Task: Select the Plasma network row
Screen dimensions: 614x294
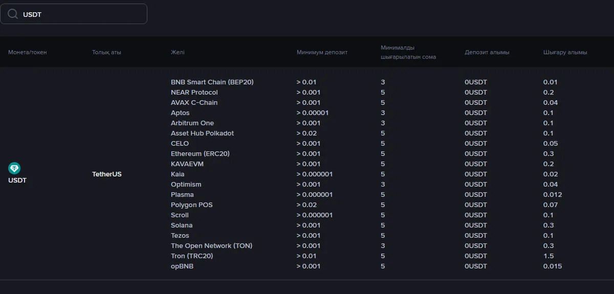Action: point(182,194)
